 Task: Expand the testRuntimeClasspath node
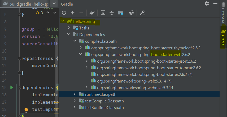point(75,107)
